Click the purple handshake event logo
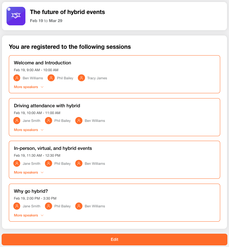Viewport: 229px width, 247px height. (16, 16)
